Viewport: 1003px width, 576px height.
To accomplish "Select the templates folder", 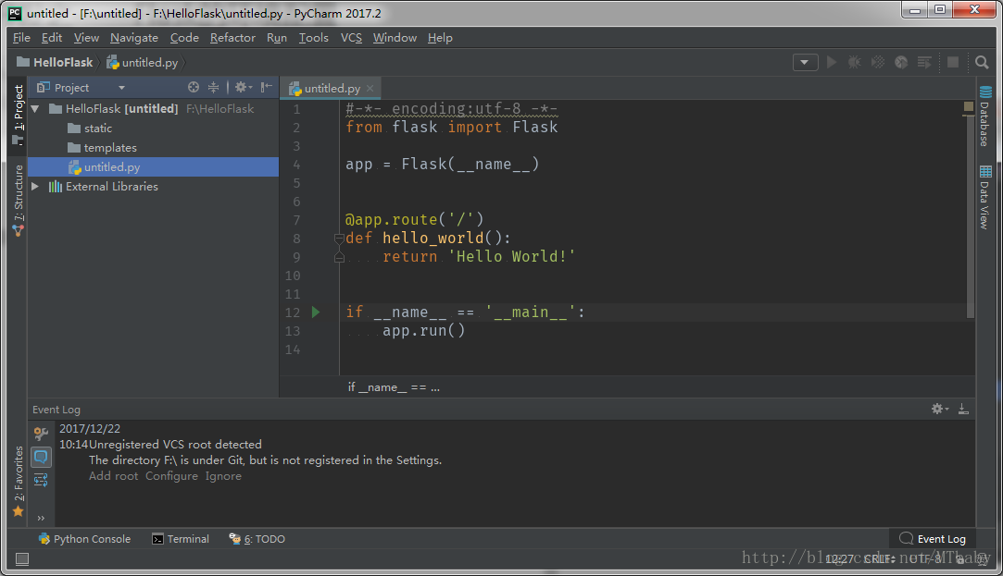I will point(103,148).
